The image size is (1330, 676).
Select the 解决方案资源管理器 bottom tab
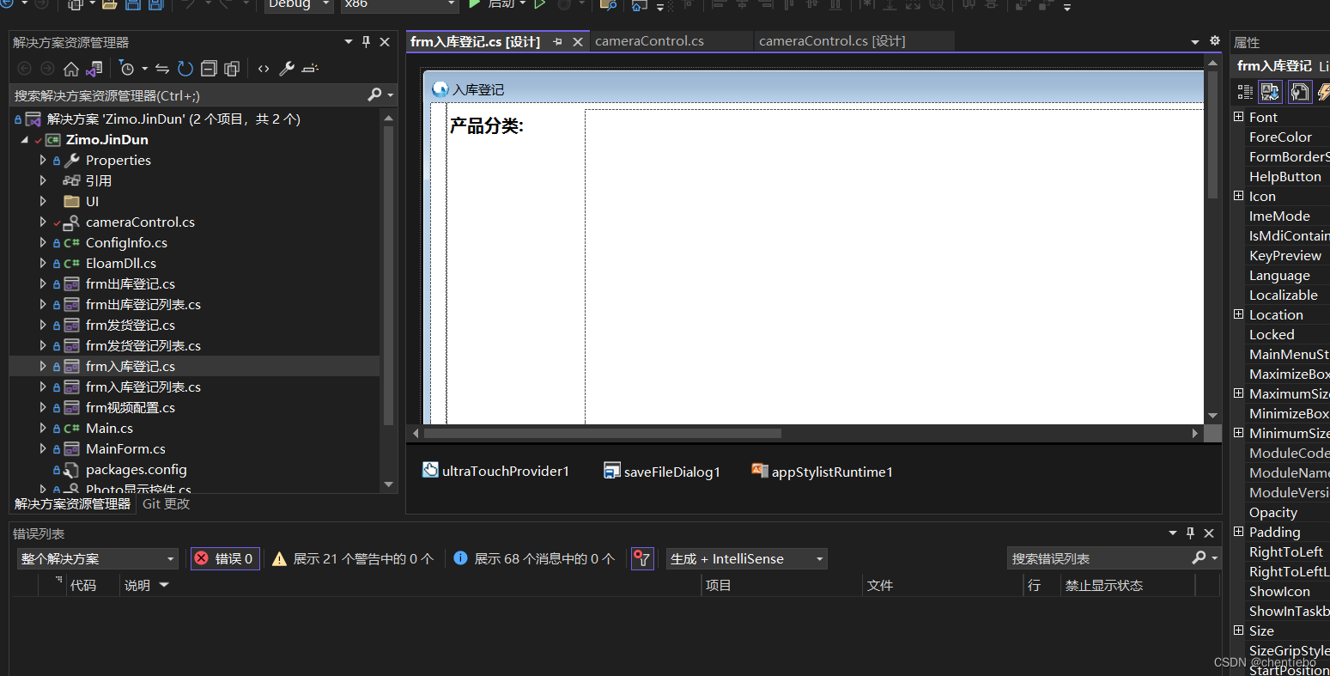72,504
